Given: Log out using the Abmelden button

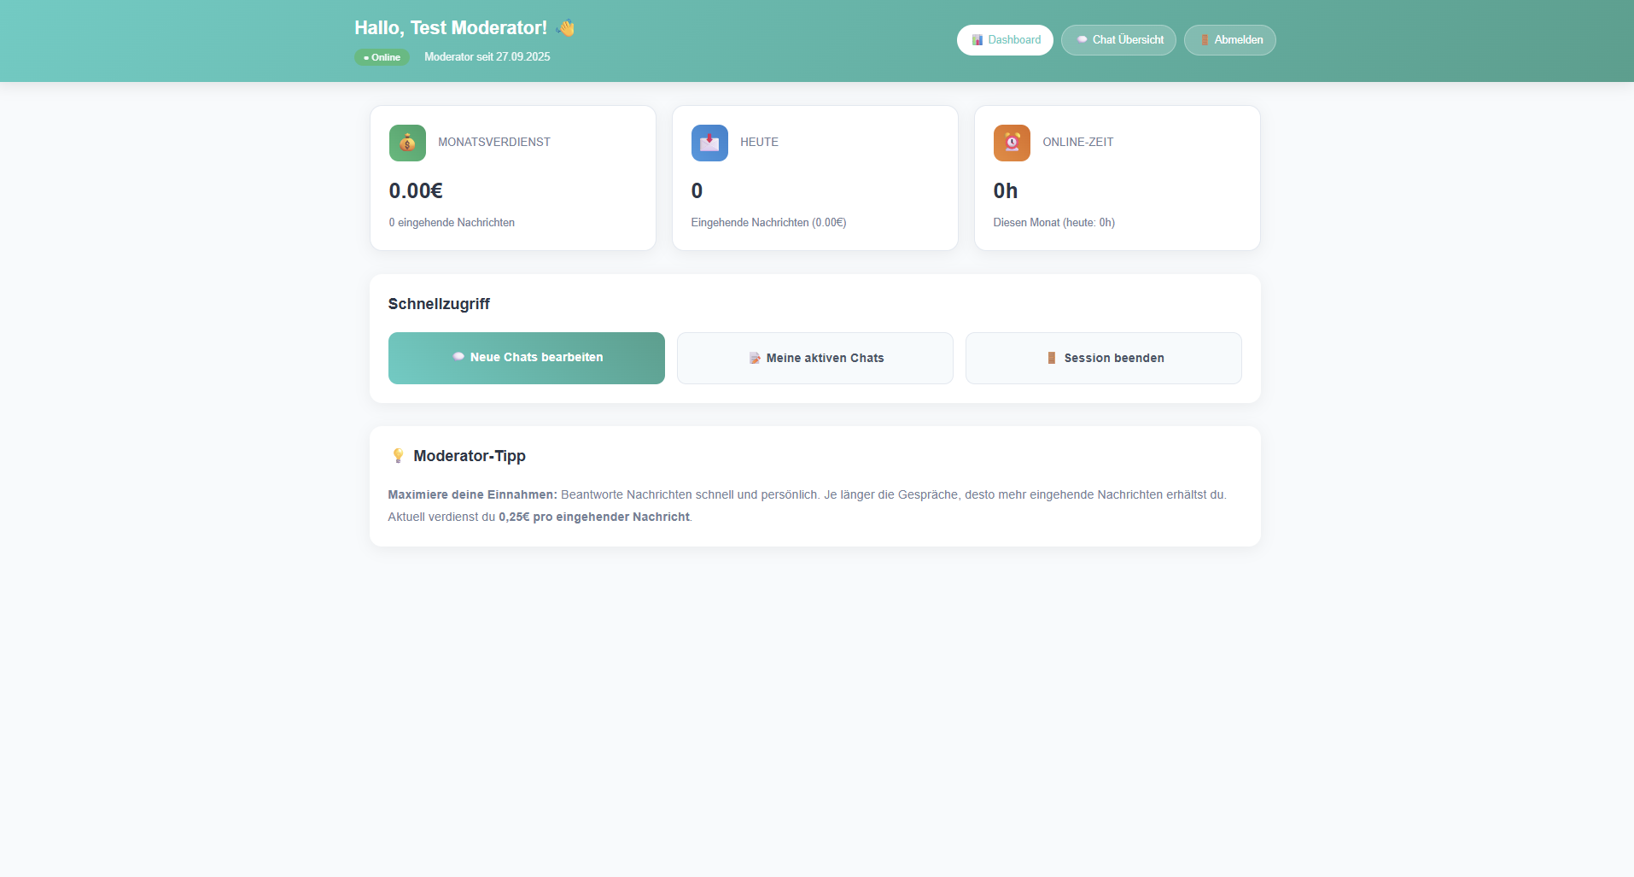Looking at the screenshot, I should tap(1229, 40).
